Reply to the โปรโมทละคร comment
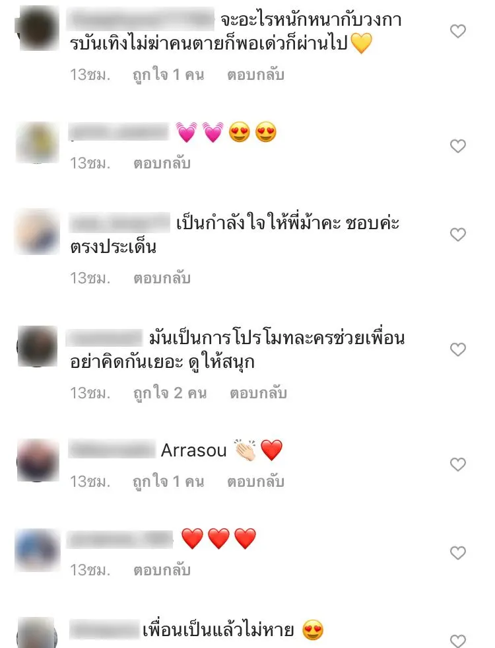Viewport: 495px width, 648px height. (258, 393)
